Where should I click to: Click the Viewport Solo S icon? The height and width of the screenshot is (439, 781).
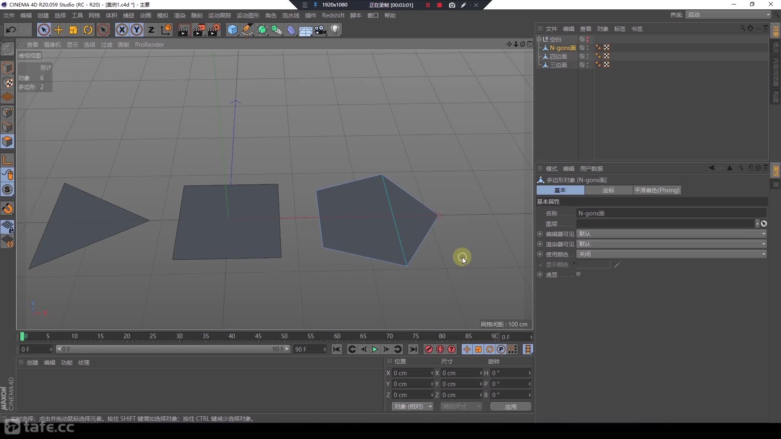[7, 190]
